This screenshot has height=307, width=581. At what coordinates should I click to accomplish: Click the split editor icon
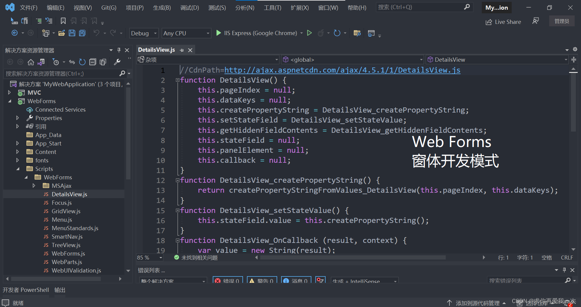point(574,60)
